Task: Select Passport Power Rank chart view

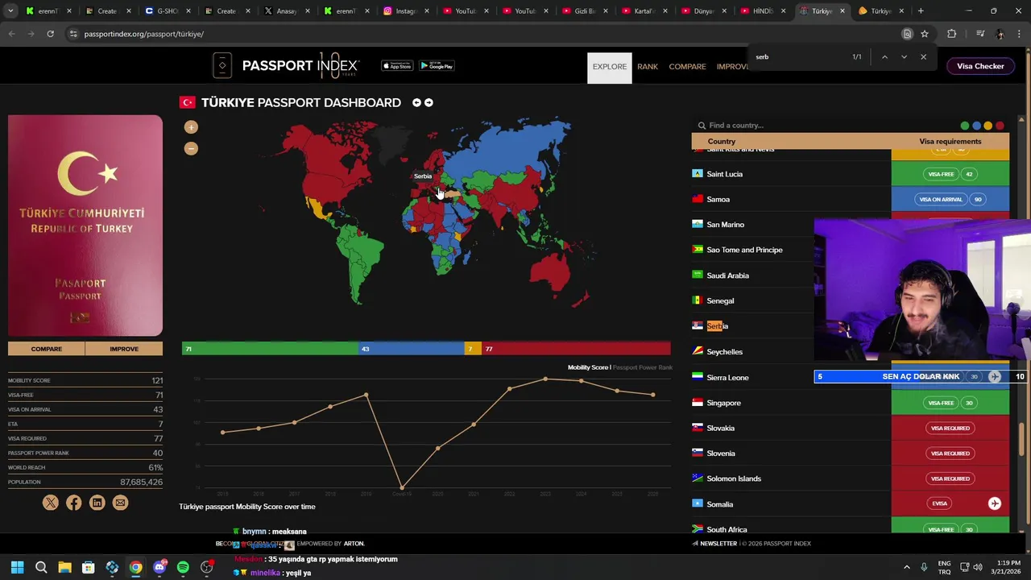Action: (x=642, y=367)
